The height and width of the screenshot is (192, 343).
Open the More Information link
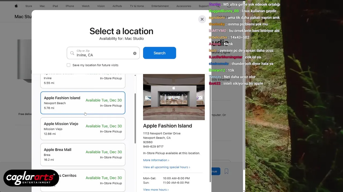point(156,160)
